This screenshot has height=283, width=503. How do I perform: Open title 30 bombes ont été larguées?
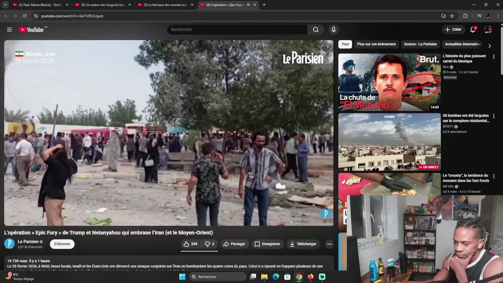(x=466, y=118)
